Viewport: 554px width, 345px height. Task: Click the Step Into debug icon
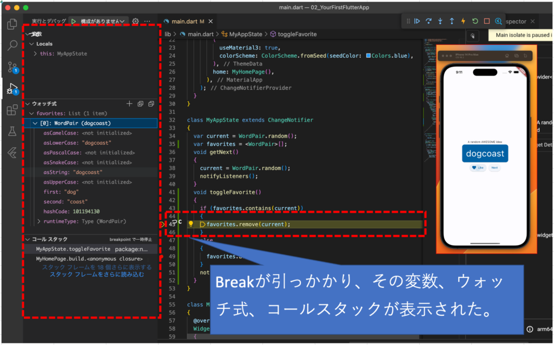(x=440, y=22)
